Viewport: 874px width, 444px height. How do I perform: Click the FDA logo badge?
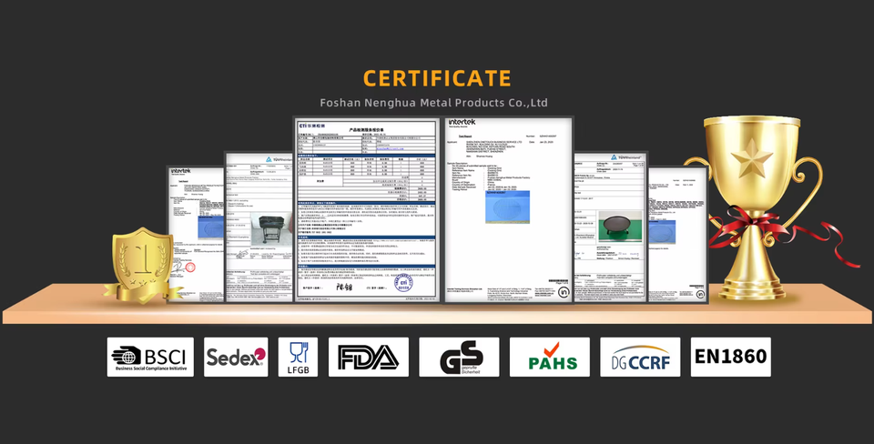coord(369,357)
